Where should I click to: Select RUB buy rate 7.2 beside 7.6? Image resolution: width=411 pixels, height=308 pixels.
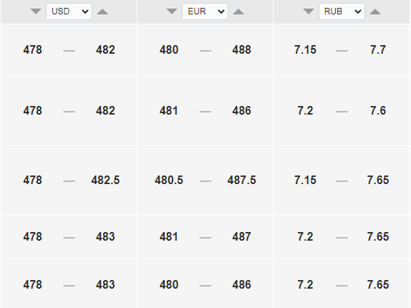pyautogui.click(x=305, y=110)
